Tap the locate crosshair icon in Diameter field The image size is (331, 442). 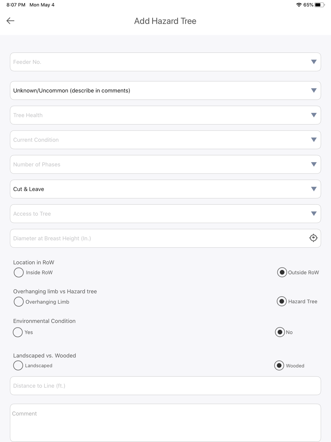[x=313, y=238]
